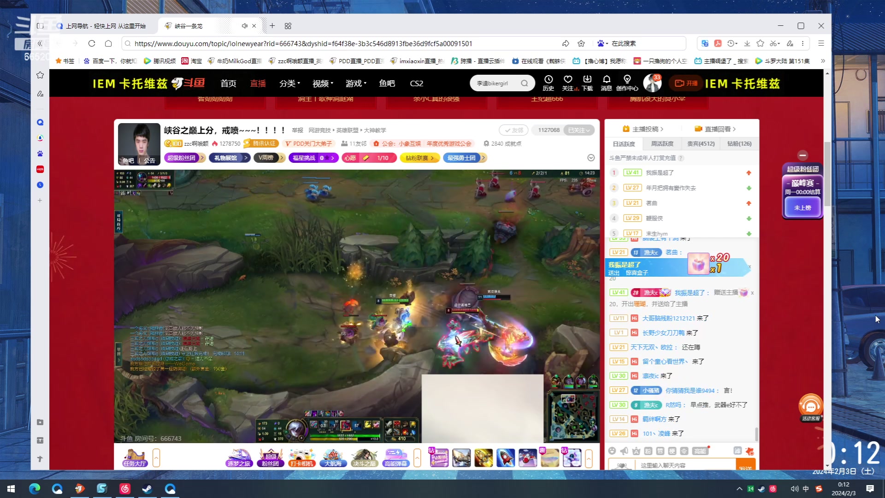Open the 逐梦之旅 activity icon

(x=239, y=457)
